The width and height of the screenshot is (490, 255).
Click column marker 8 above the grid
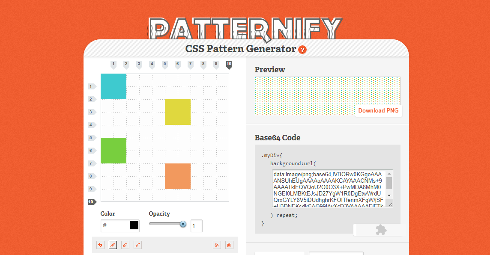pyautogui.click(x=203, y=65)
